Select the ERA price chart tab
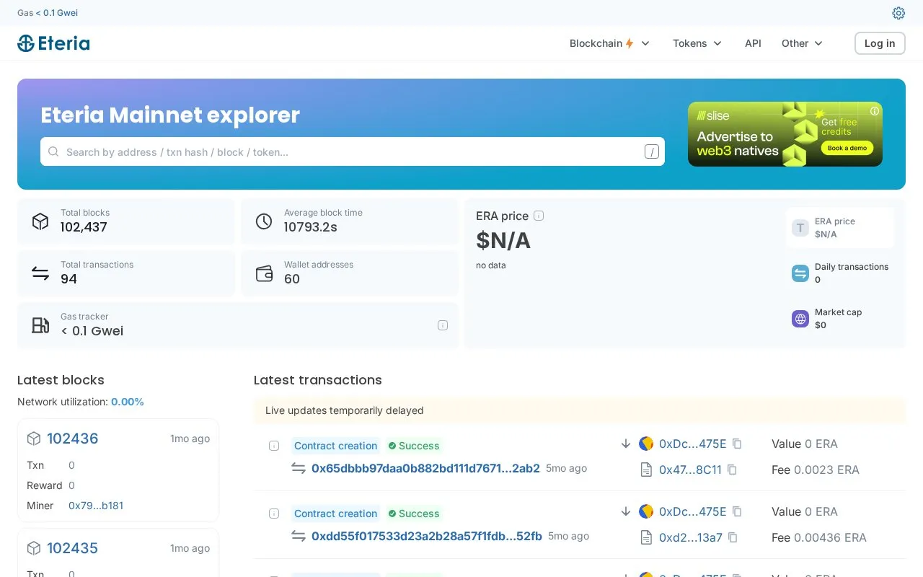Image resolution: width=923 pixels, height=577 pixels. [840, 227]
